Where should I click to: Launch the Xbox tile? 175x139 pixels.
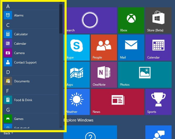131,20
